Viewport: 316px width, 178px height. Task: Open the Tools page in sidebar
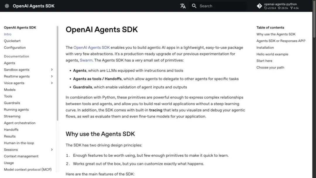8,96
